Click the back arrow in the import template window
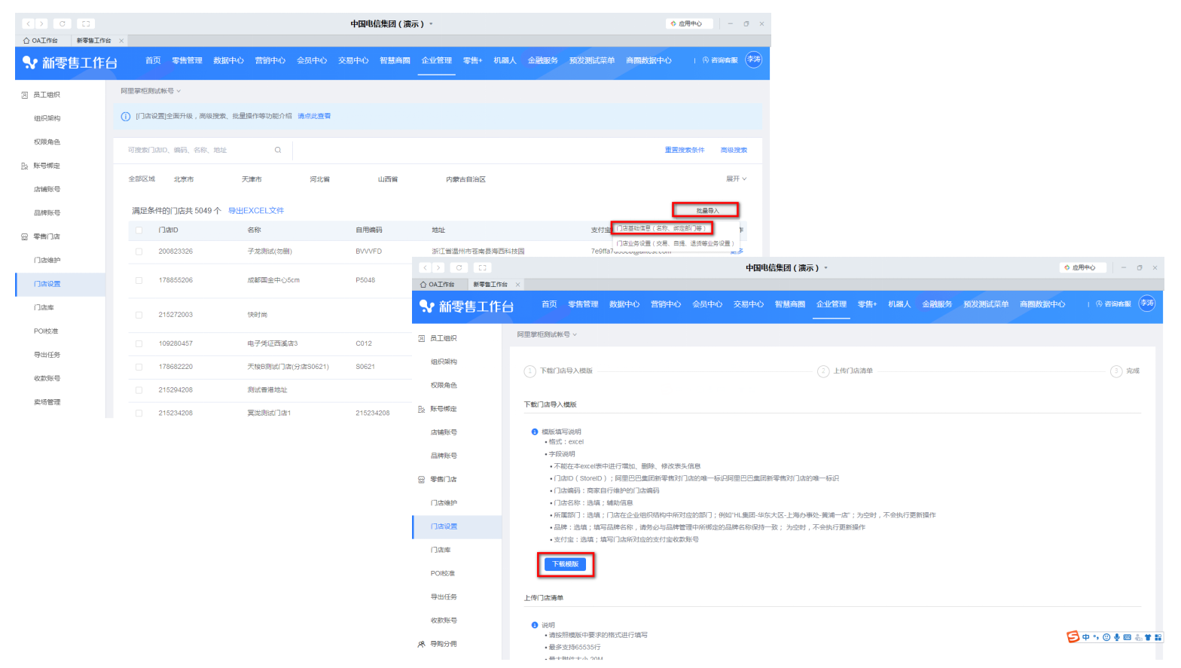 (425, 267)
